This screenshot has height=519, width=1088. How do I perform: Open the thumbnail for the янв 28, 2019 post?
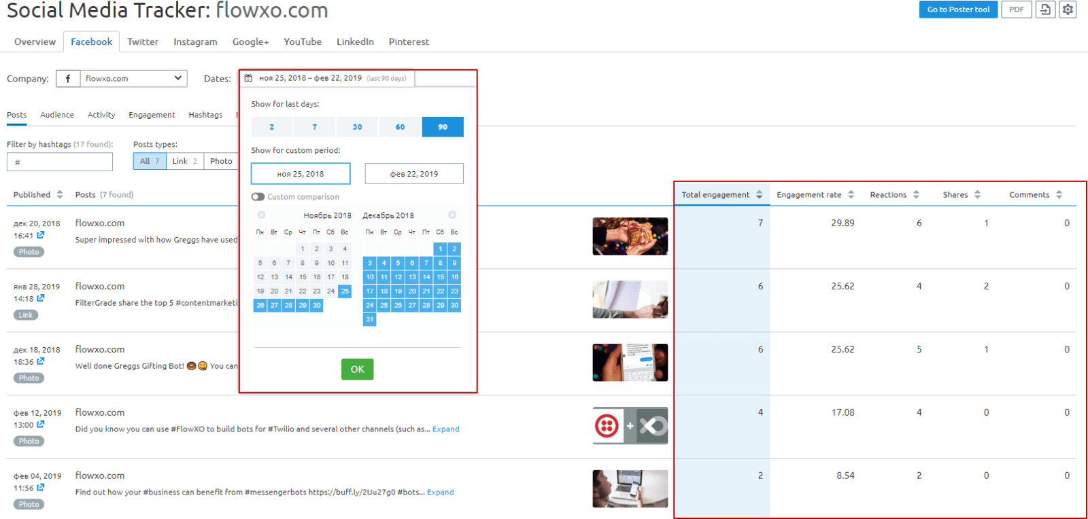click(630, 300)
